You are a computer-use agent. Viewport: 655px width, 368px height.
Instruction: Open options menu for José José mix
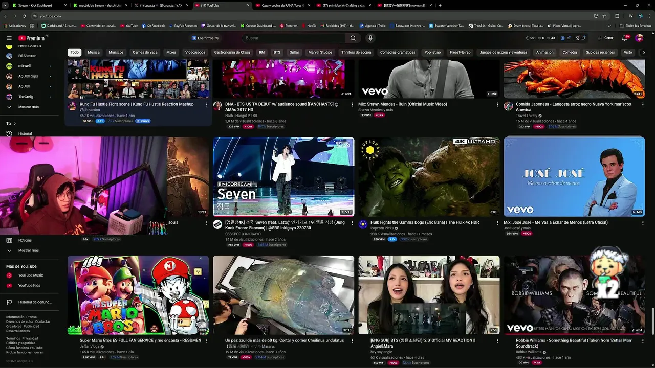(x=643, y=223)
